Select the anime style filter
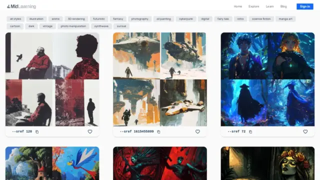 tap(55, 19)
